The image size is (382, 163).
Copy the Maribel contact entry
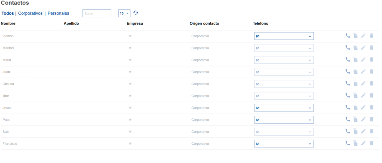tap(355, 48)
